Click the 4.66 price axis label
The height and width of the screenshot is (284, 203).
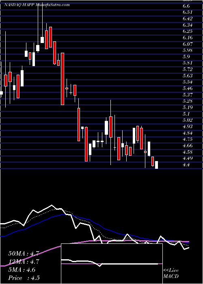[x=188, y=146]
